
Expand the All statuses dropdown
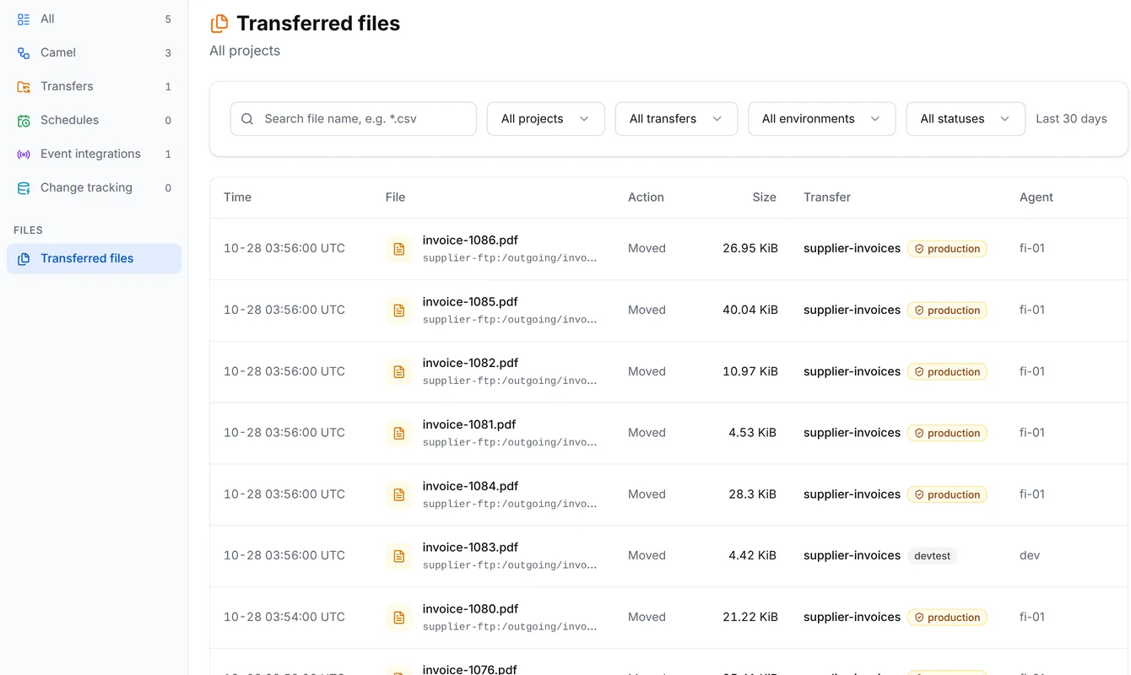pyautogui.click(x=966, y=119)
